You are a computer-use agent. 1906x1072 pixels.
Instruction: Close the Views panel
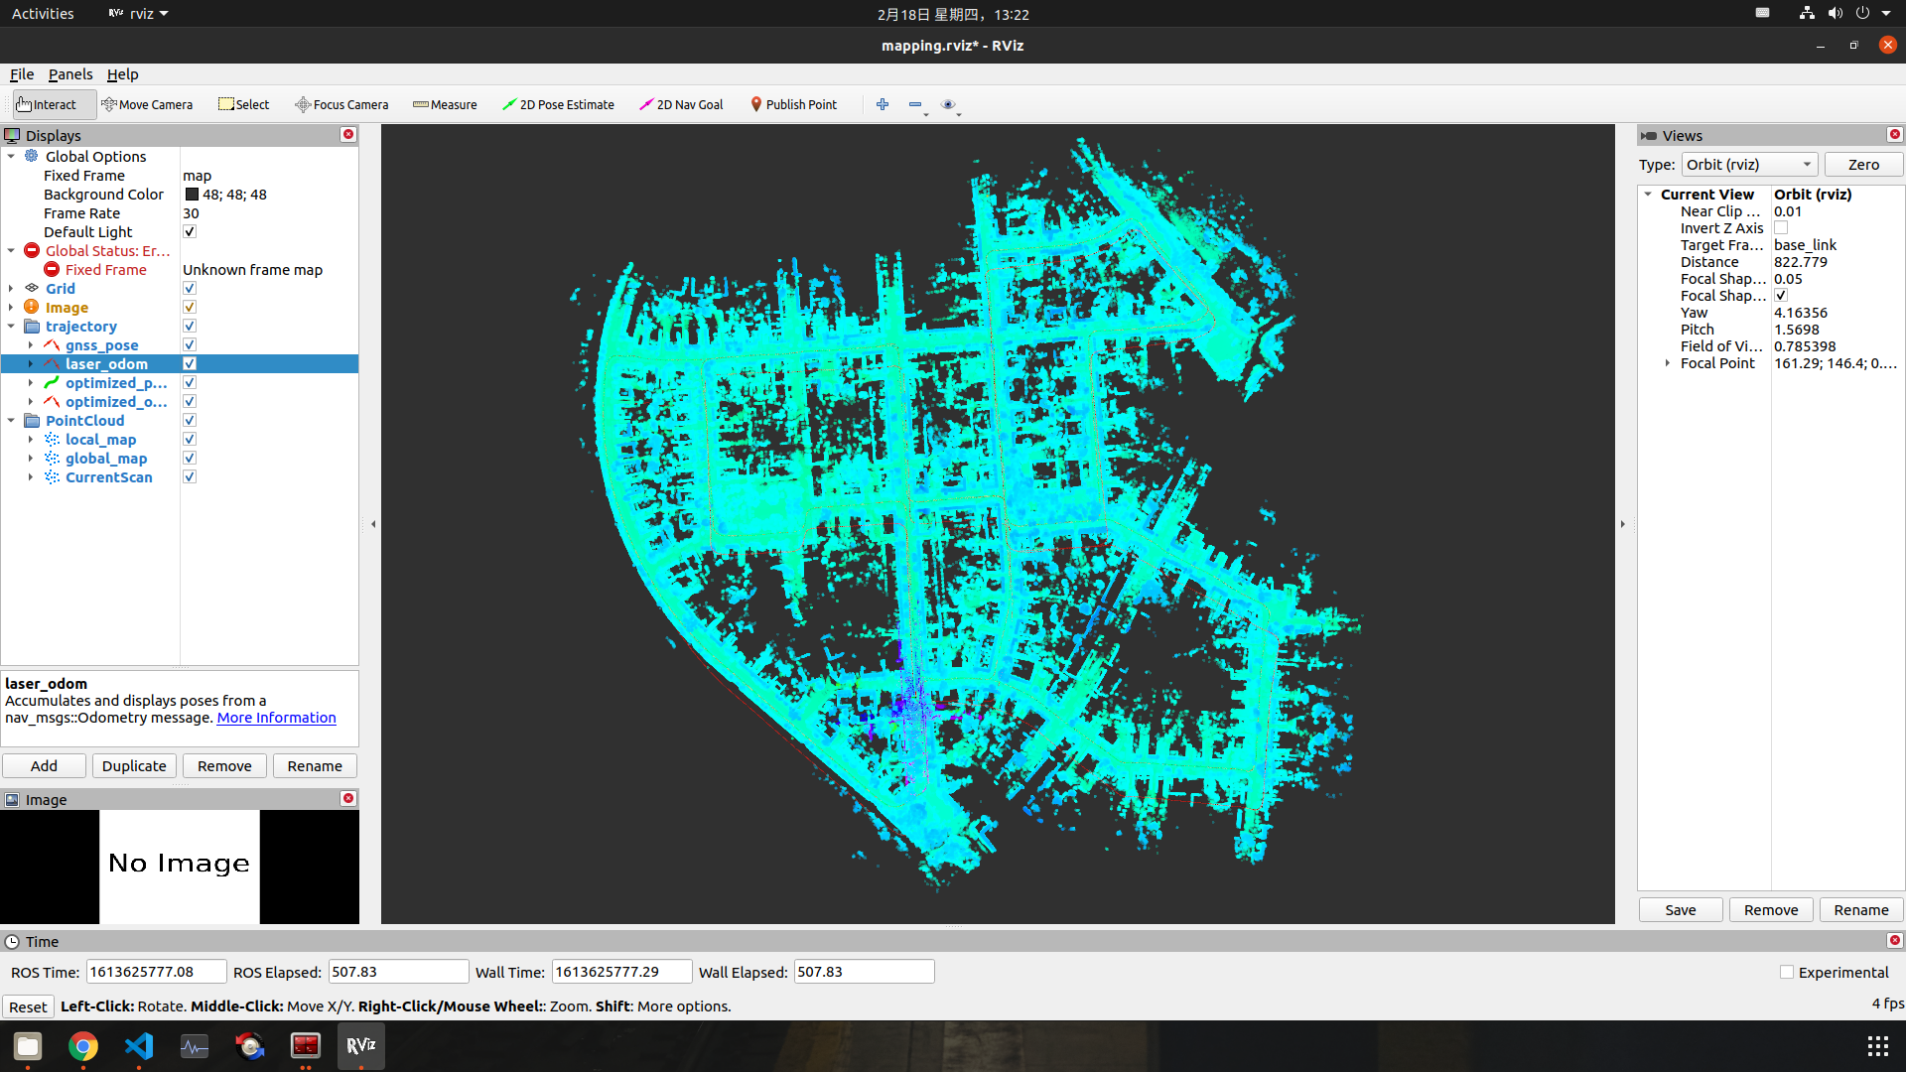1895,135
